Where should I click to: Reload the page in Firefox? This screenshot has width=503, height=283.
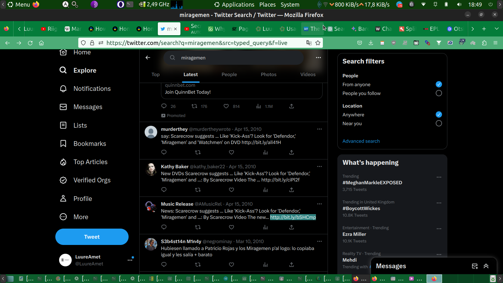tap(30, 43)
